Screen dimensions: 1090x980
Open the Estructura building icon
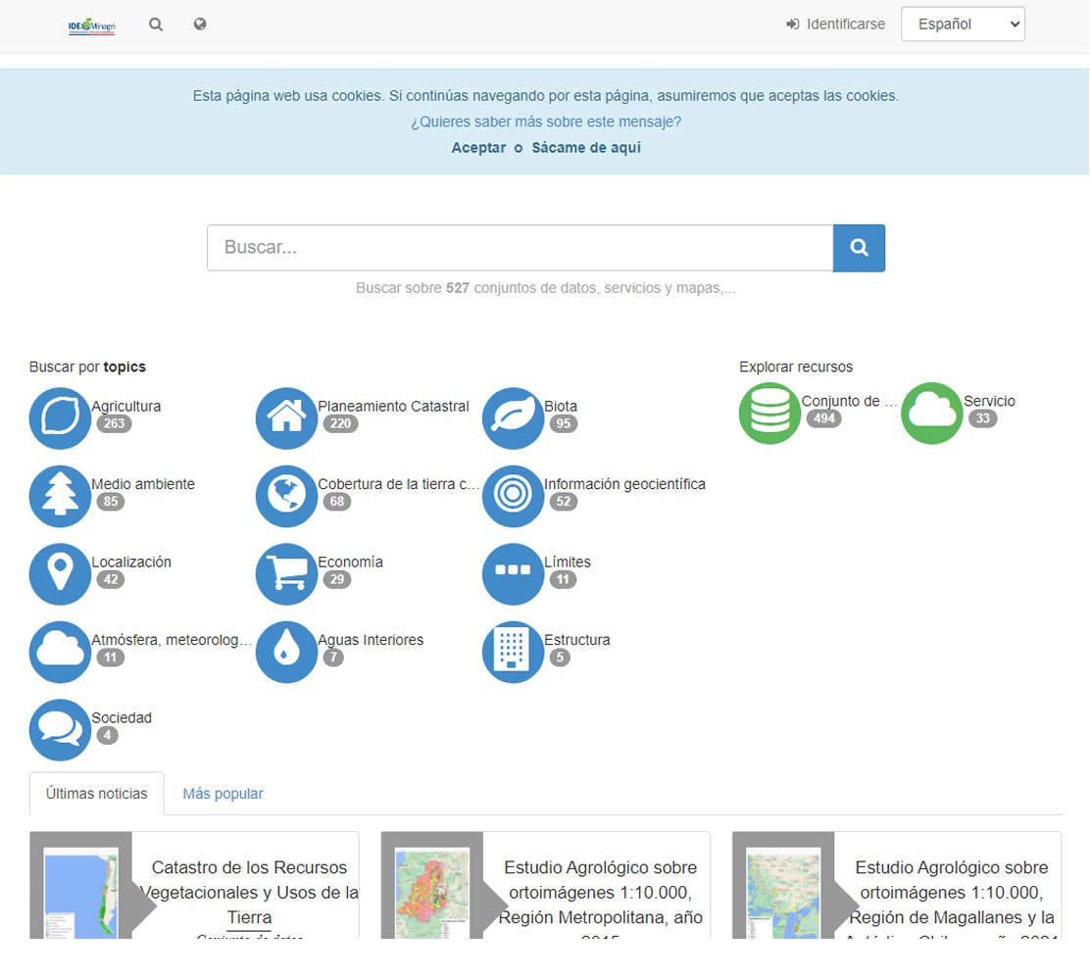point(513,652)
